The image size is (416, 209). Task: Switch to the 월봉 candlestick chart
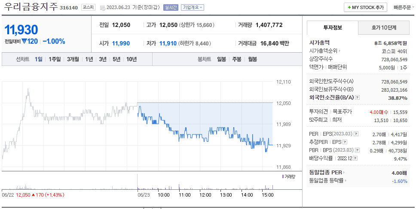tap(253, 59)
